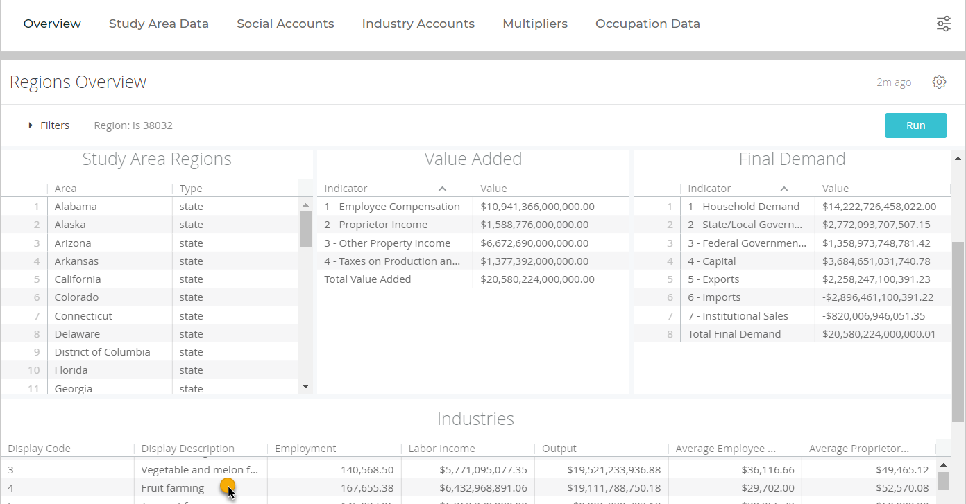Open the Social Accounts tab
This screenshot has height=504, width=966.
click(285, 24)
